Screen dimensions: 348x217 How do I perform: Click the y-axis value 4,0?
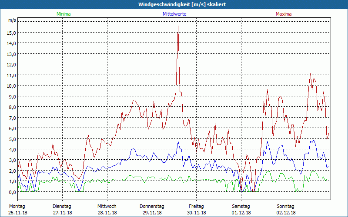coord(12,150)
